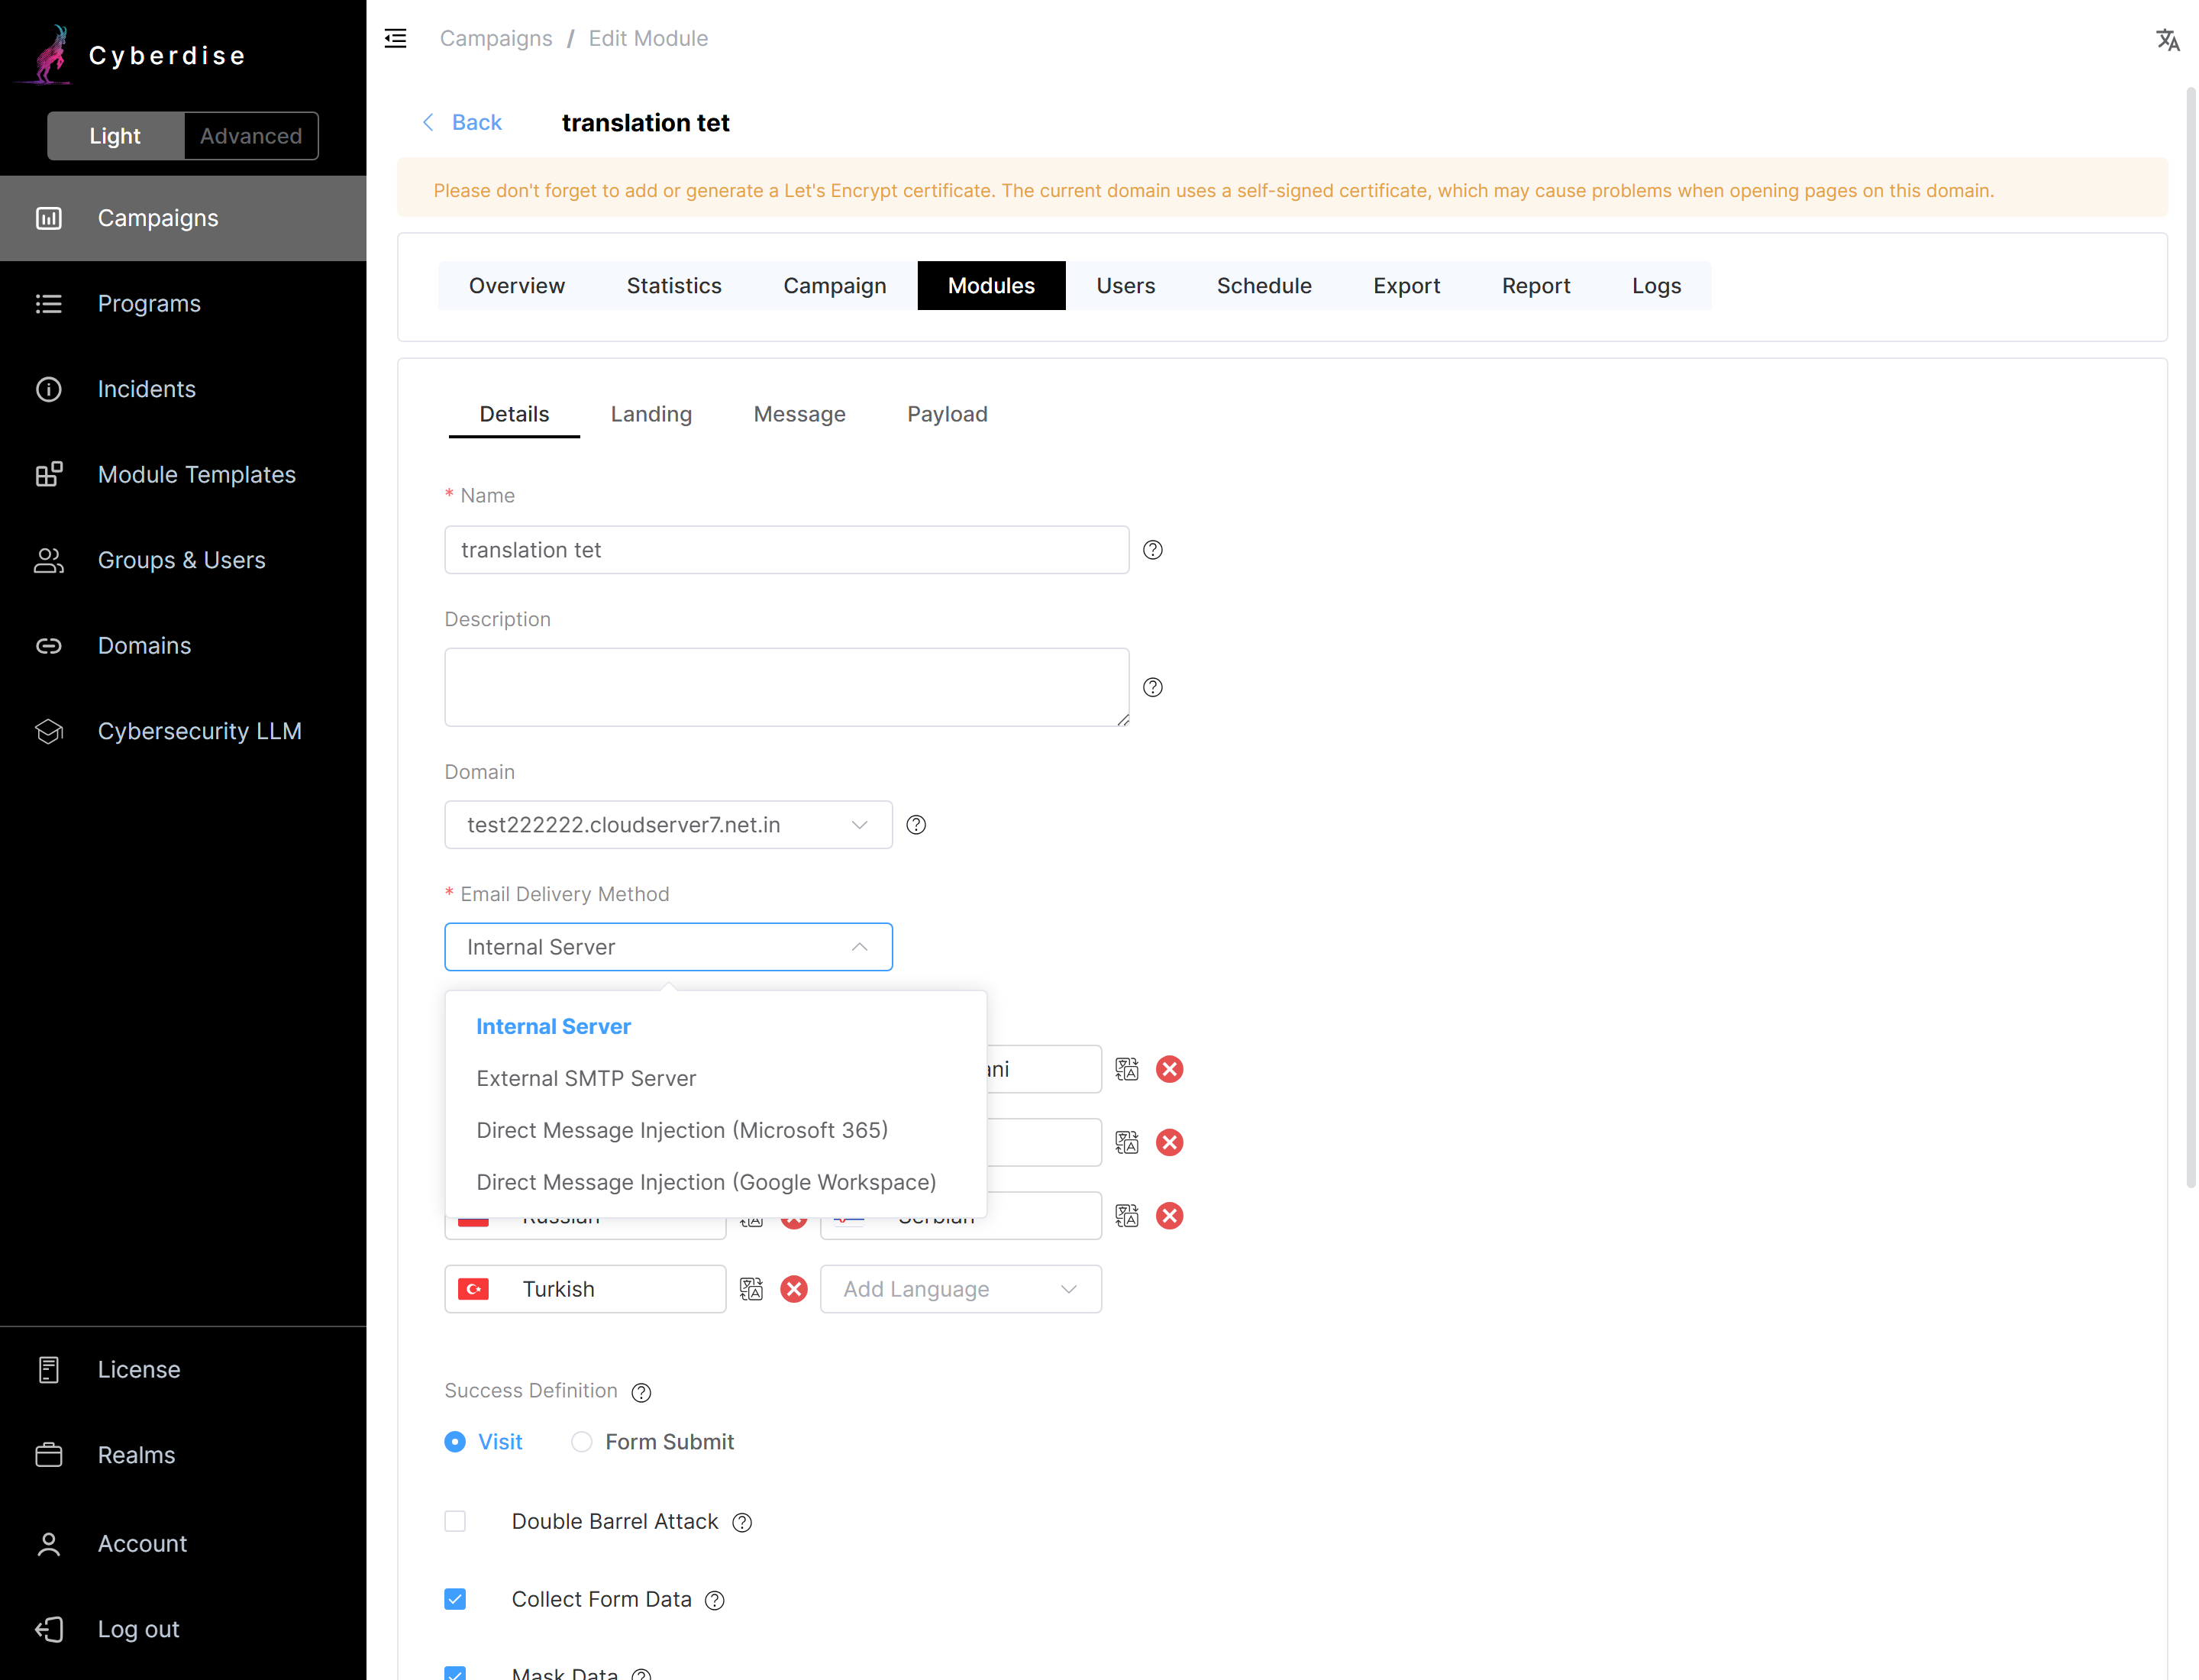Open Programs in the sidebar
The image size is (2199, 1680).
[183, 303]
